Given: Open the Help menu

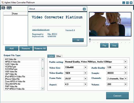Looking at the screenshot, I should [x=9, y=8].
